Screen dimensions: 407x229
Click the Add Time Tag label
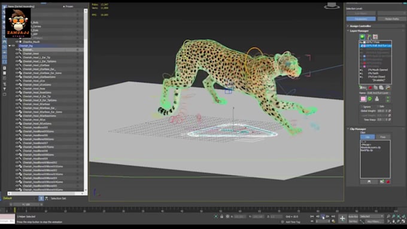pos(293,222)
